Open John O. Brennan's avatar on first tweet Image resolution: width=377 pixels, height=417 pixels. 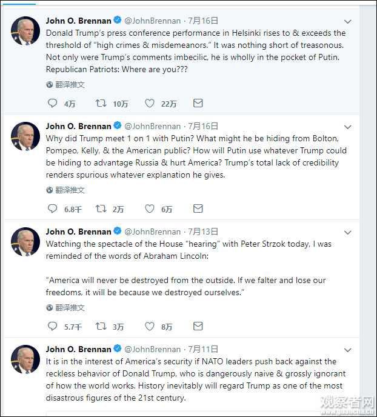[26, 30]
